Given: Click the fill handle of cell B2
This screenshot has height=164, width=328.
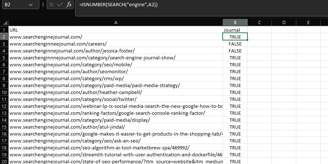Looking at the screenshot, I should (247, 40).
